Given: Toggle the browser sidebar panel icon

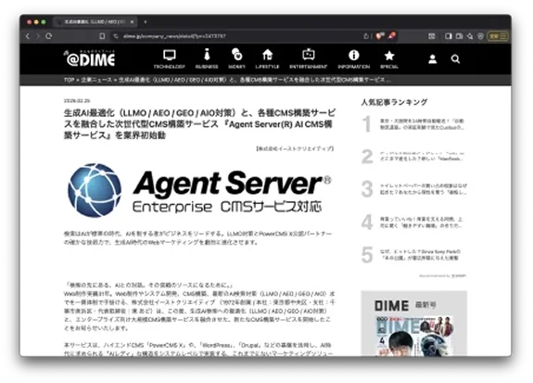Looking at the screenshot, I should pyautogui.click(x=449, y=36).
